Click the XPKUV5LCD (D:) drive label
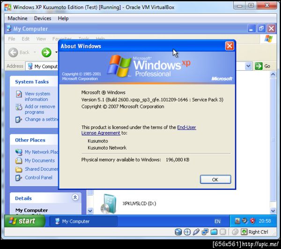The image size is (281, 249). click(x=139, y=204)
